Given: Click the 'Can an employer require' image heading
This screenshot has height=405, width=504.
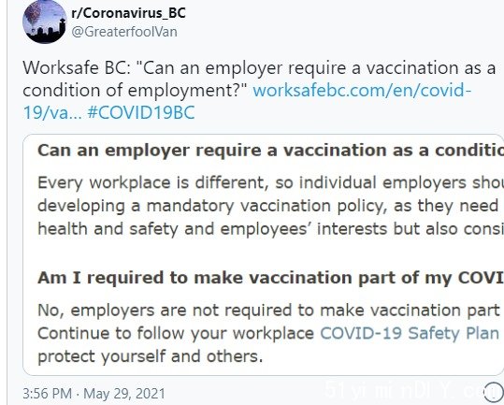Looking at the screenshot, I should [x=270, y=151].
